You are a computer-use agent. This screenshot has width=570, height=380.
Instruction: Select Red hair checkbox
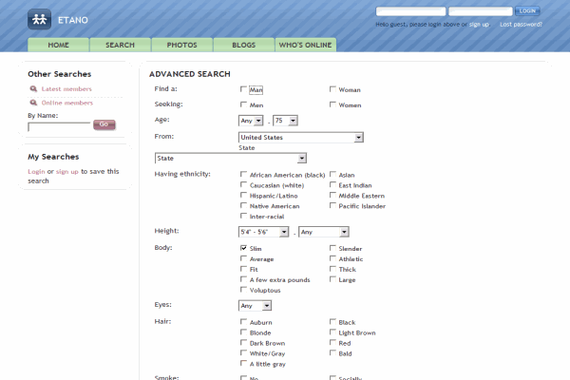tap(332, 343)
